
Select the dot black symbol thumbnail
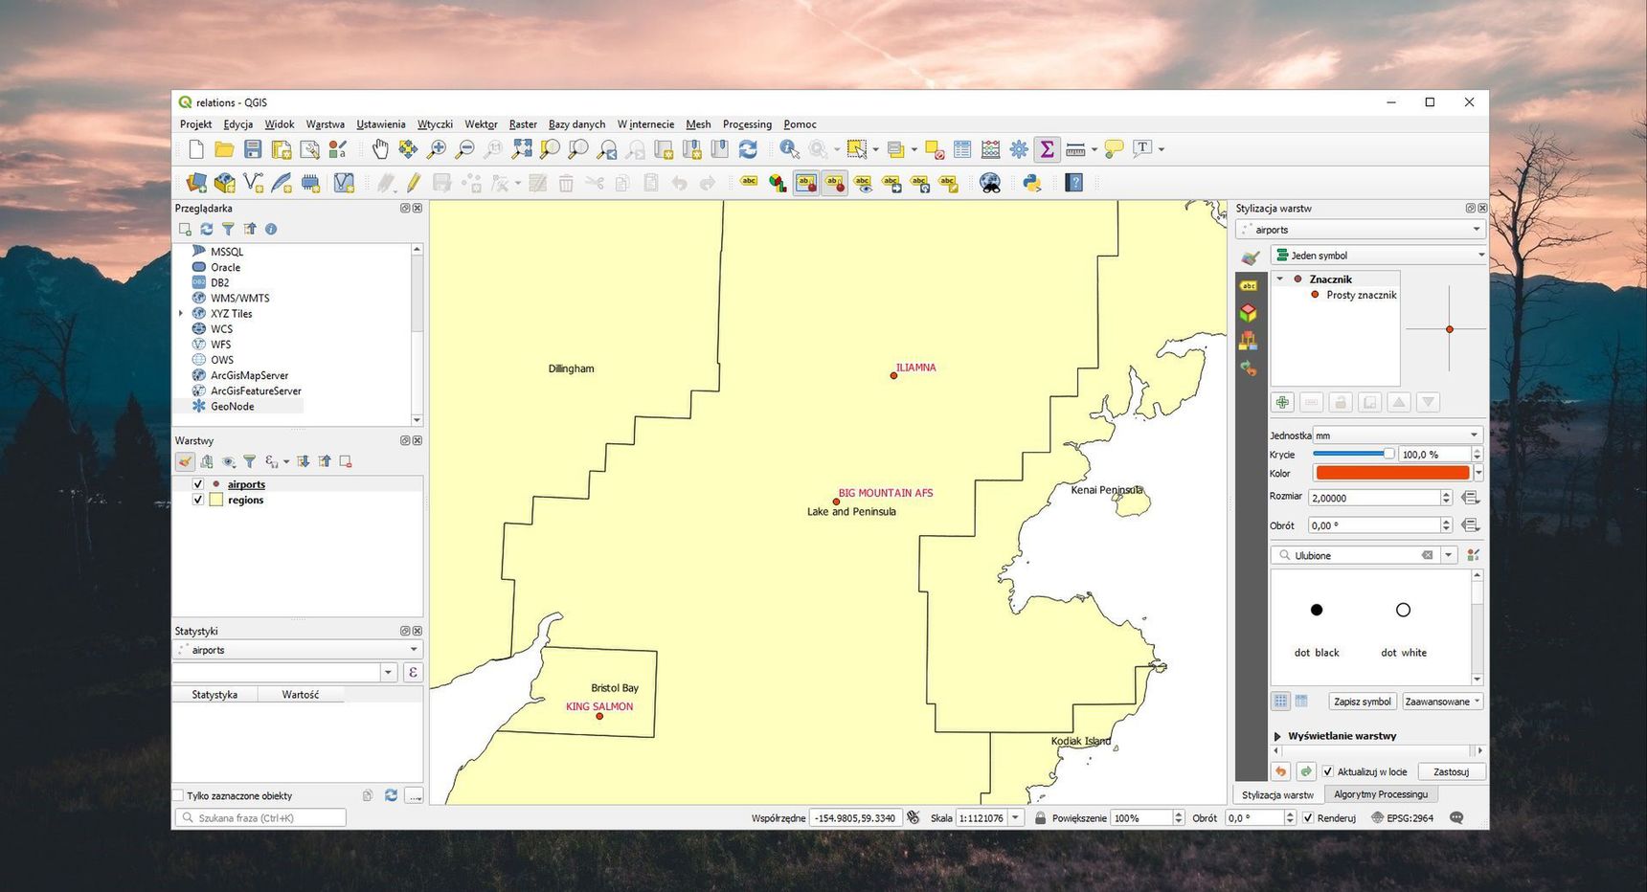1317,628
